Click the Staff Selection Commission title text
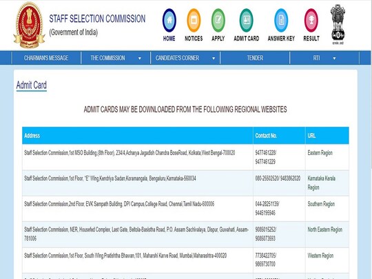Viewport: 372px width, 279px height. (x=97, y=19)
